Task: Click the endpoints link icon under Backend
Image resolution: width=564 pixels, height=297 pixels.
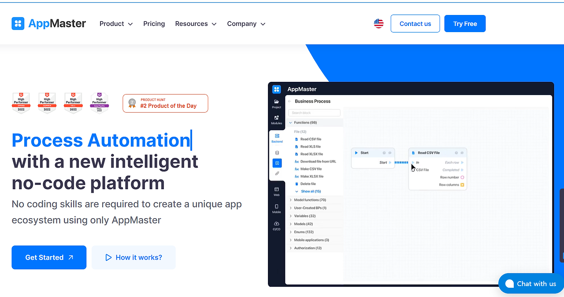Action: pos(277,173)
